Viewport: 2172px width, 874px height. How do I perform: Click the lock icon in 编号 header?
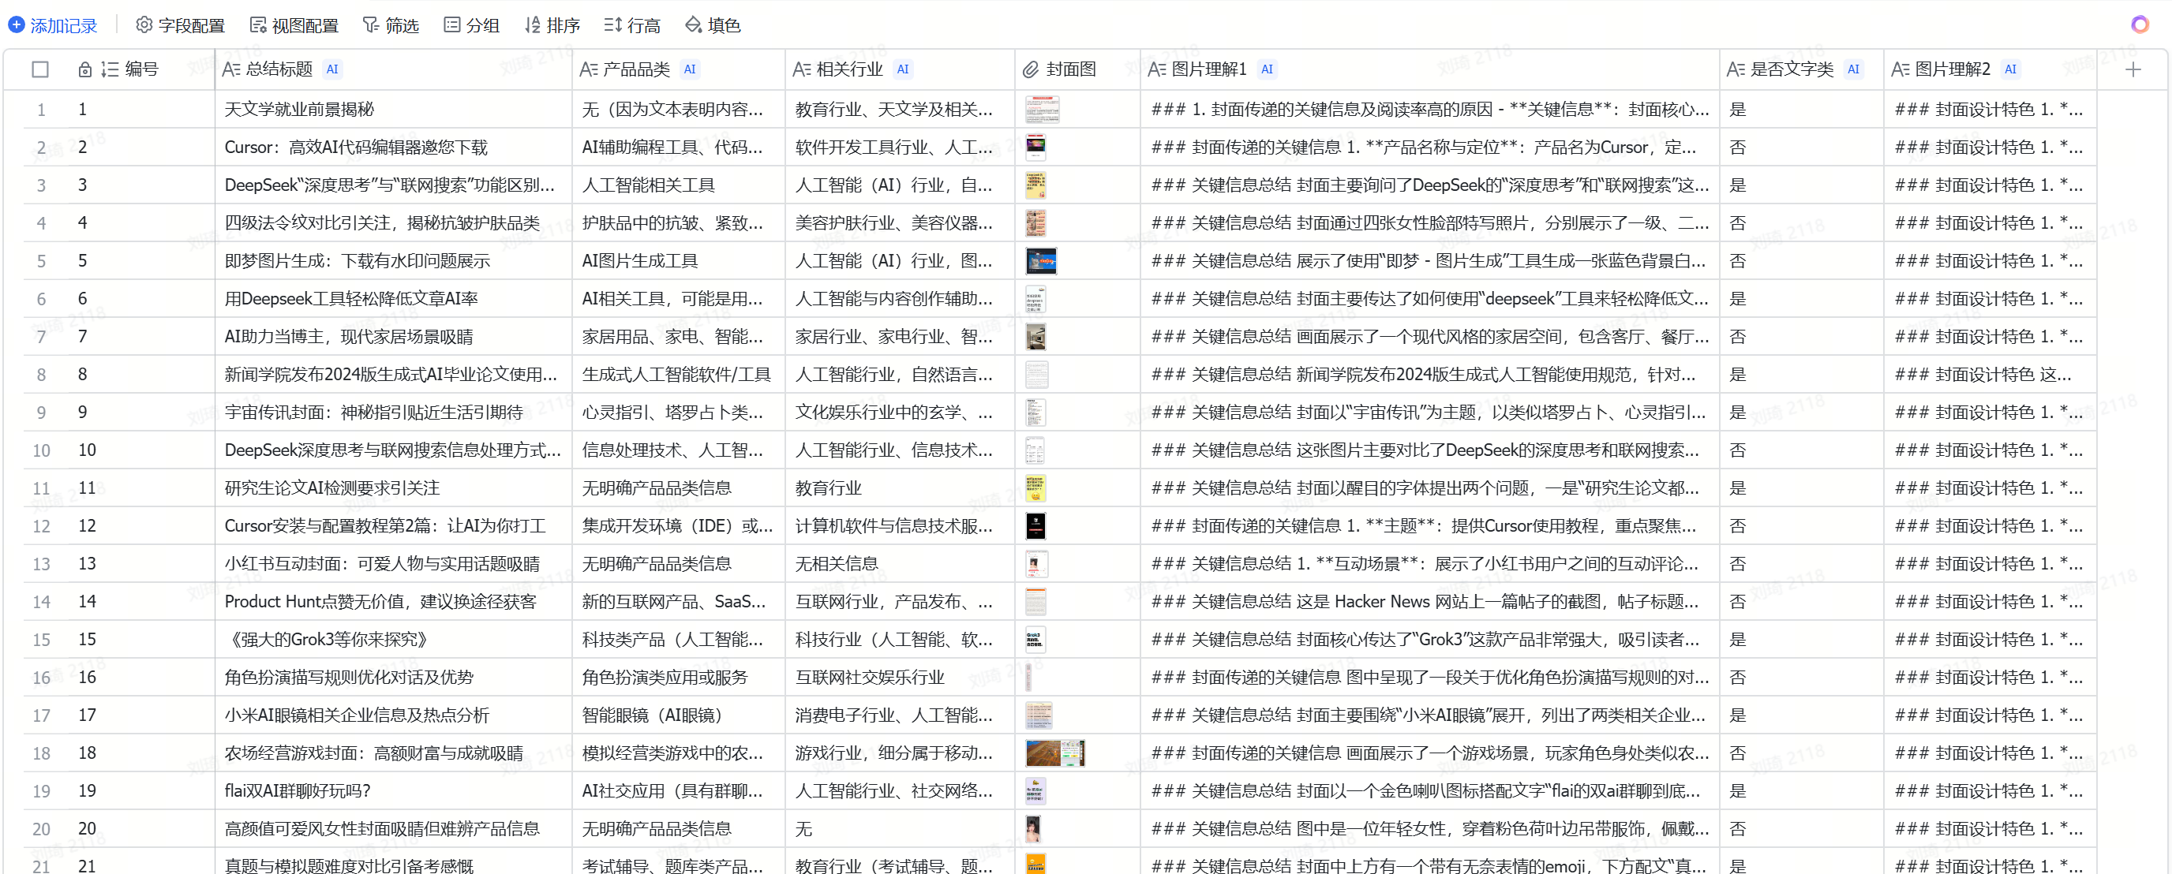tap(84, 70)
